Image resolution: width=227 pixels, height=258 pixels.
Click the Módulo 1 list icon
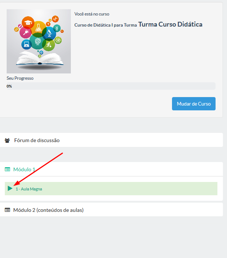pos(7,169)
